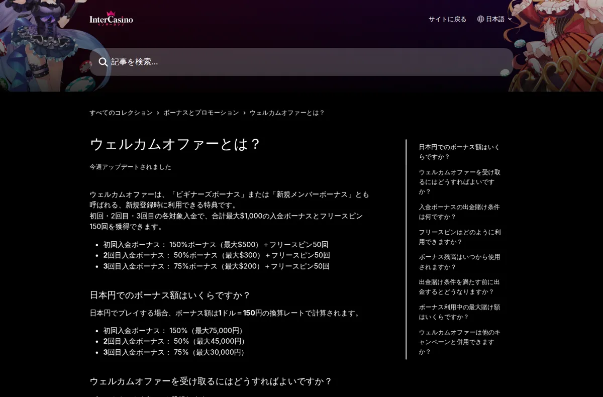The image size is (603, 397).
Task: Click the InterCasino logo
Action: pyautogui.click(x=111, y=19)
